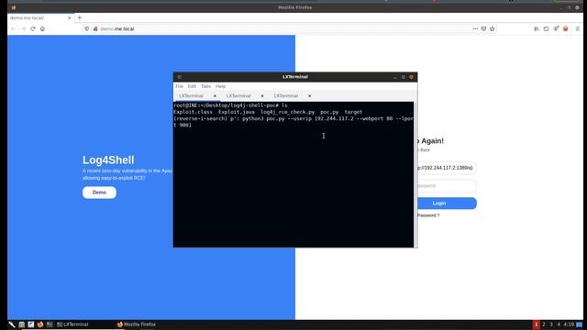Viewport: 587px width, 330px height.
Task: Click the "poc.py" filename in ls output
Action: point(329,112)
